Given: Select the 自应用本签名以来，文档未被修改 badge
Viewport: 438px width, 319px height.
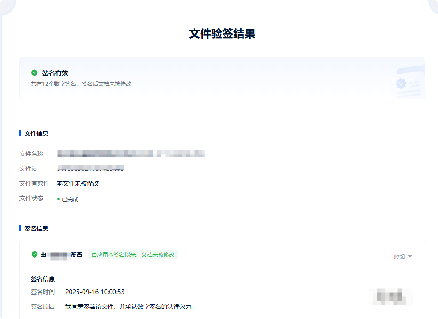Looking at the screenshot, I should [133, 254].
